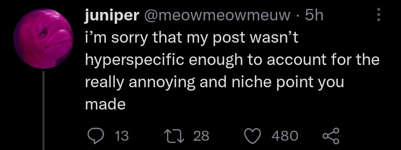Click the like count 480
401x150 pixels.
[285, 136]
